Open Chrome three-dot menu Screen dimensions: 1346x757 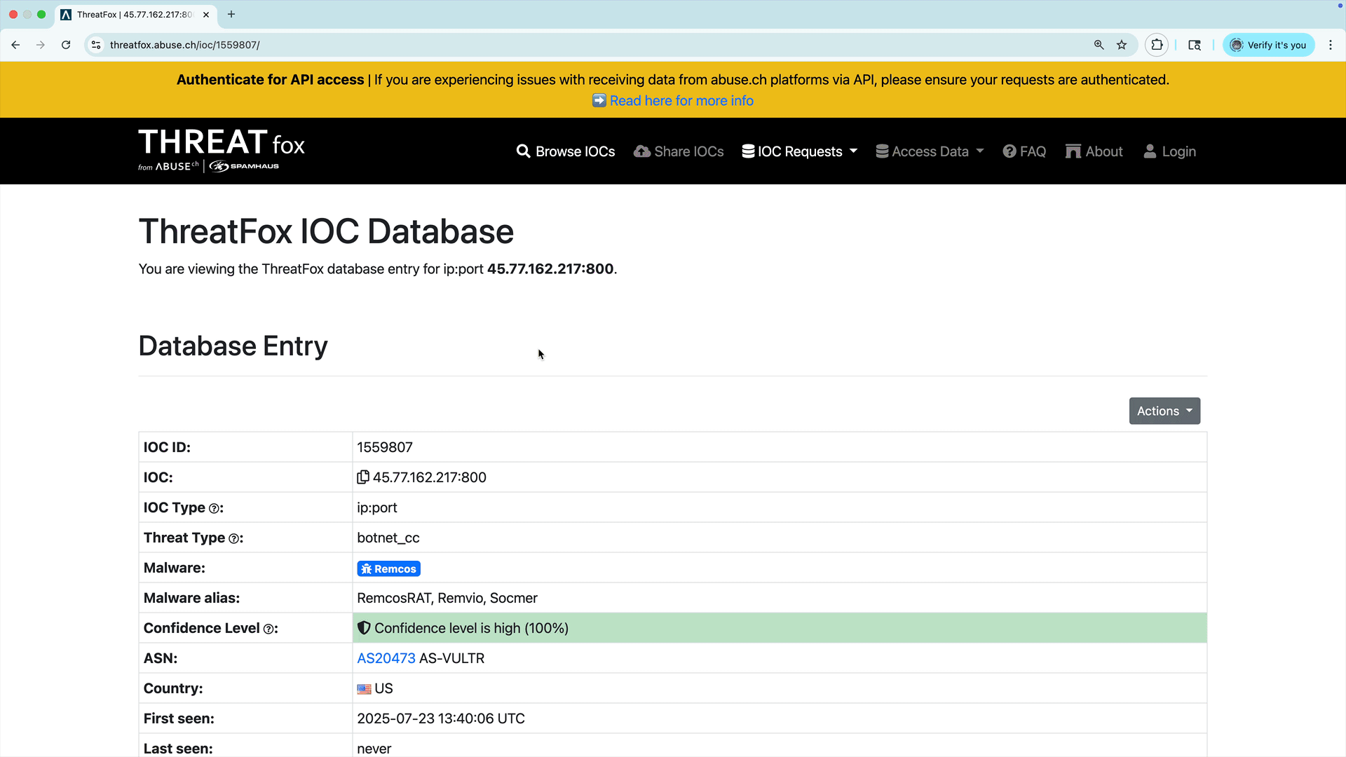tap(1331, 45)
